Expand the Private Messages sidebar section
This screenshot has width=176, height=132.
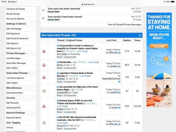point(27,53)
